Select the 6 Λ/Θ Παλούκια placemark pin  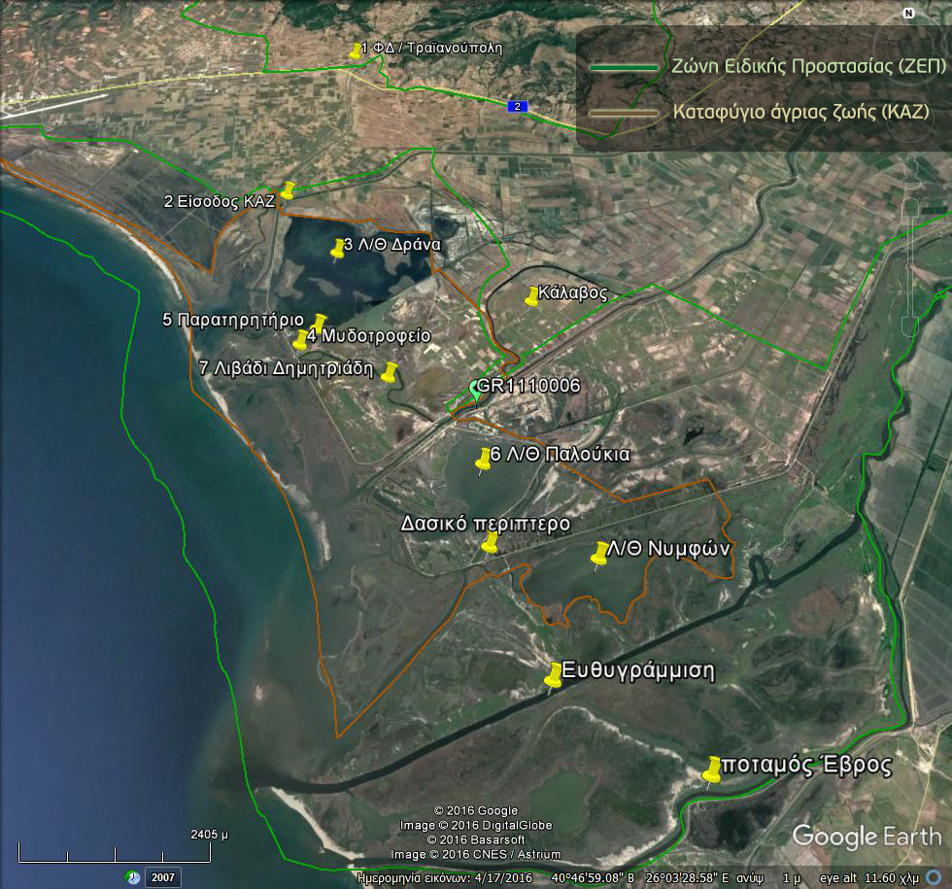[484, 461]
